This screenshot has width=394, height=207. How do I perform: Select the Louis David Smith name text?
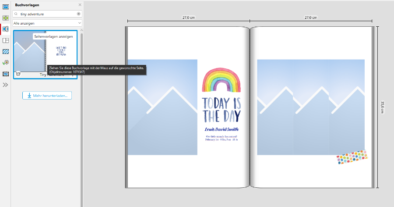tap(222, 129)
